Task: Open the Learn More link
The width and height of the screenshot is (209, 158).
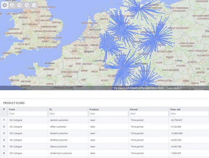Action: pos(174,88)
